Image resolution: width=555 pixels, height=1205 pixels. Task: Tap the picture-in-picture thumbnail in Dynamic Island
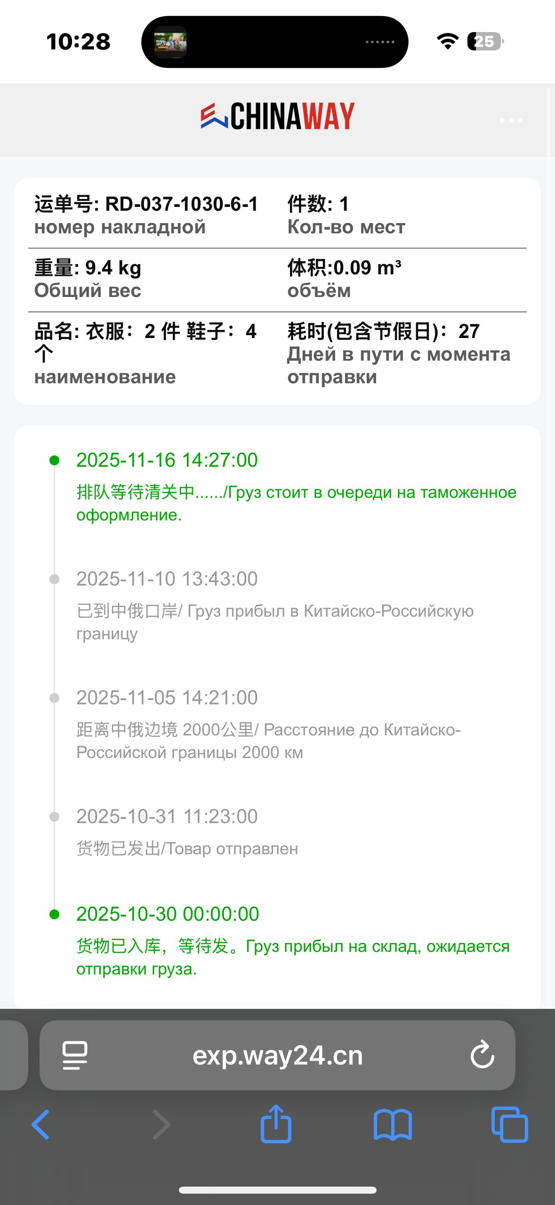tap(170, 42)
